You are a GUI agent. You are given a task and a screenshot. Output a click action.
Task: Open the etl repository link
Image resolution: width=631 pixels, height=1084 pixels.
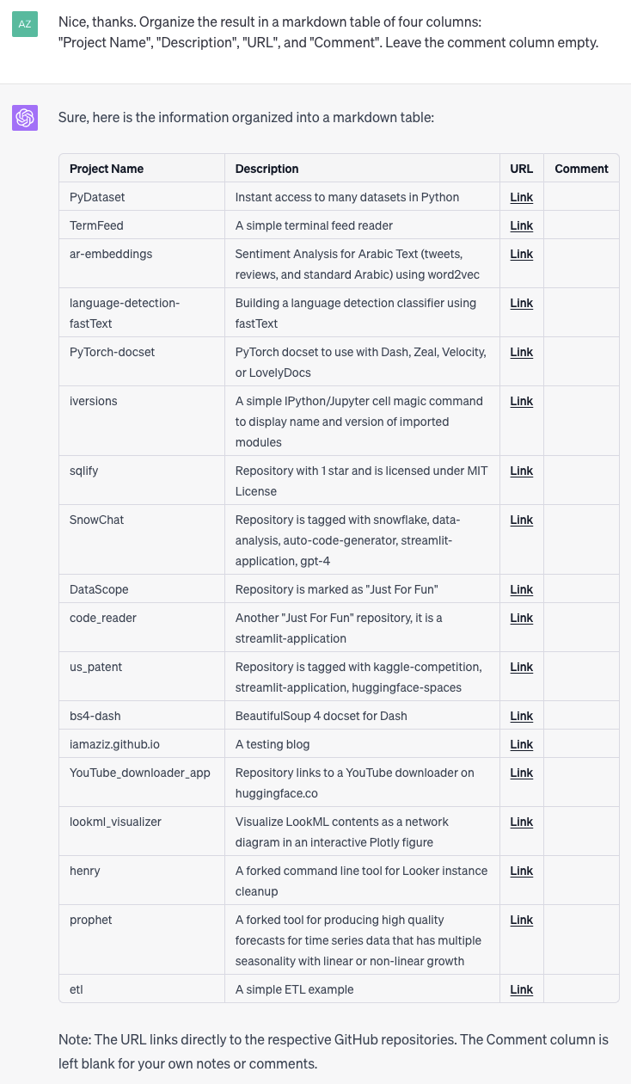521,989
